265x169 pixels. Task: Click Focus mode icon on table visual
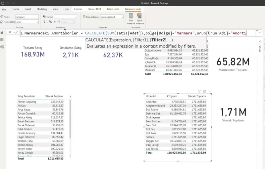204,91
